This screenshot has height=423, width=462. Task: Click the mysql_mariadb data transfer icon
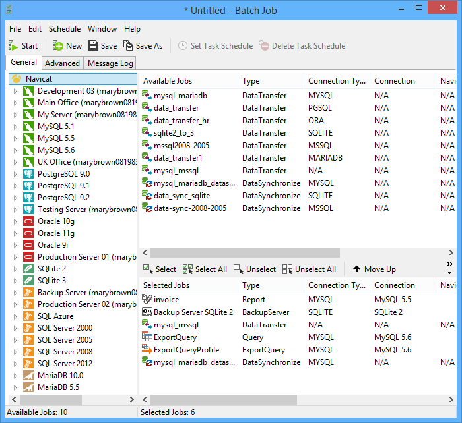coord(147,95)
